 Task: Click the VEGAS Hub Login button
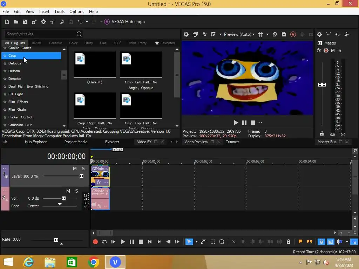[x=124, y=22]
